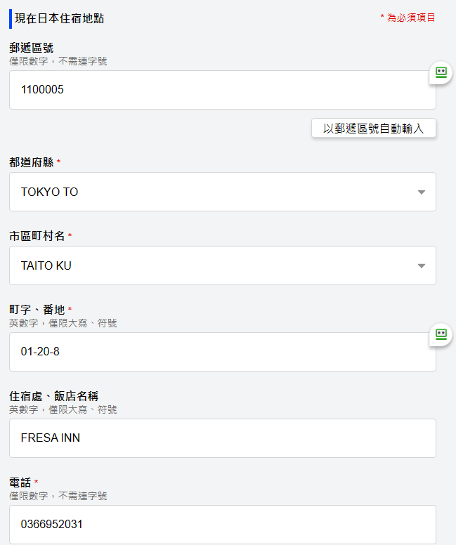Click the 郵遞區號 field label
The height and width of the screenshot is (545, 456).
coord(32,48)
